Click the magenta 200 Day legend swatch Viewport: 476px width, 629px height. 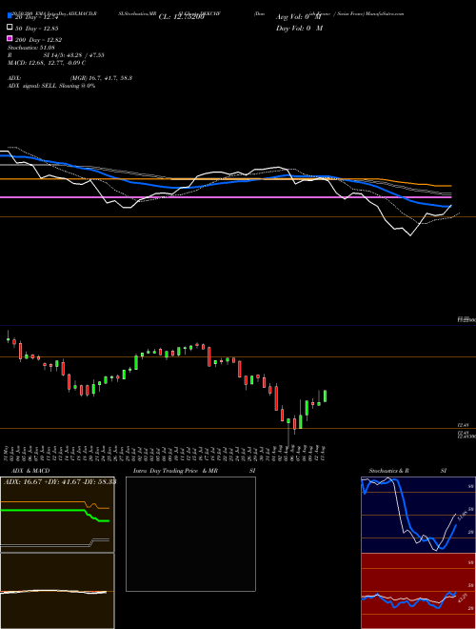(x=10, y=38)
